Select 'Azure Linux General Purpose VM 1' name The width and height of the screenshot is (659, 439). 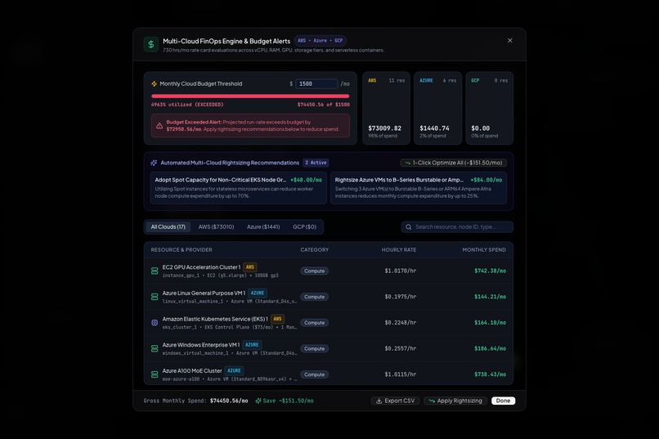pyautogui.click(x=204, y=293)
